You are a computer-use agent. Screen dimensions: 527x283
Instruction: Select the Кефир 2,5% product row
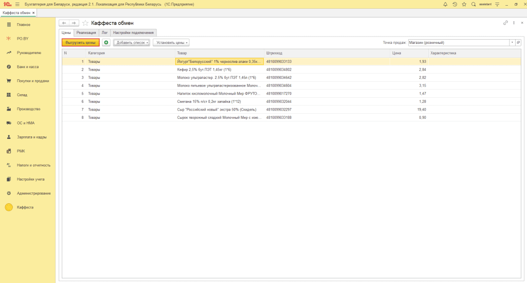[x=291, y=69]
